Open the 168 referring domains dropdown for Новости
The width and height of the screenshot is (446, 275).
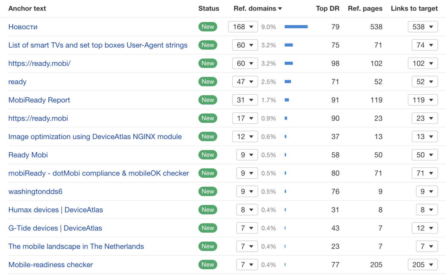click(x=243, y=27)
